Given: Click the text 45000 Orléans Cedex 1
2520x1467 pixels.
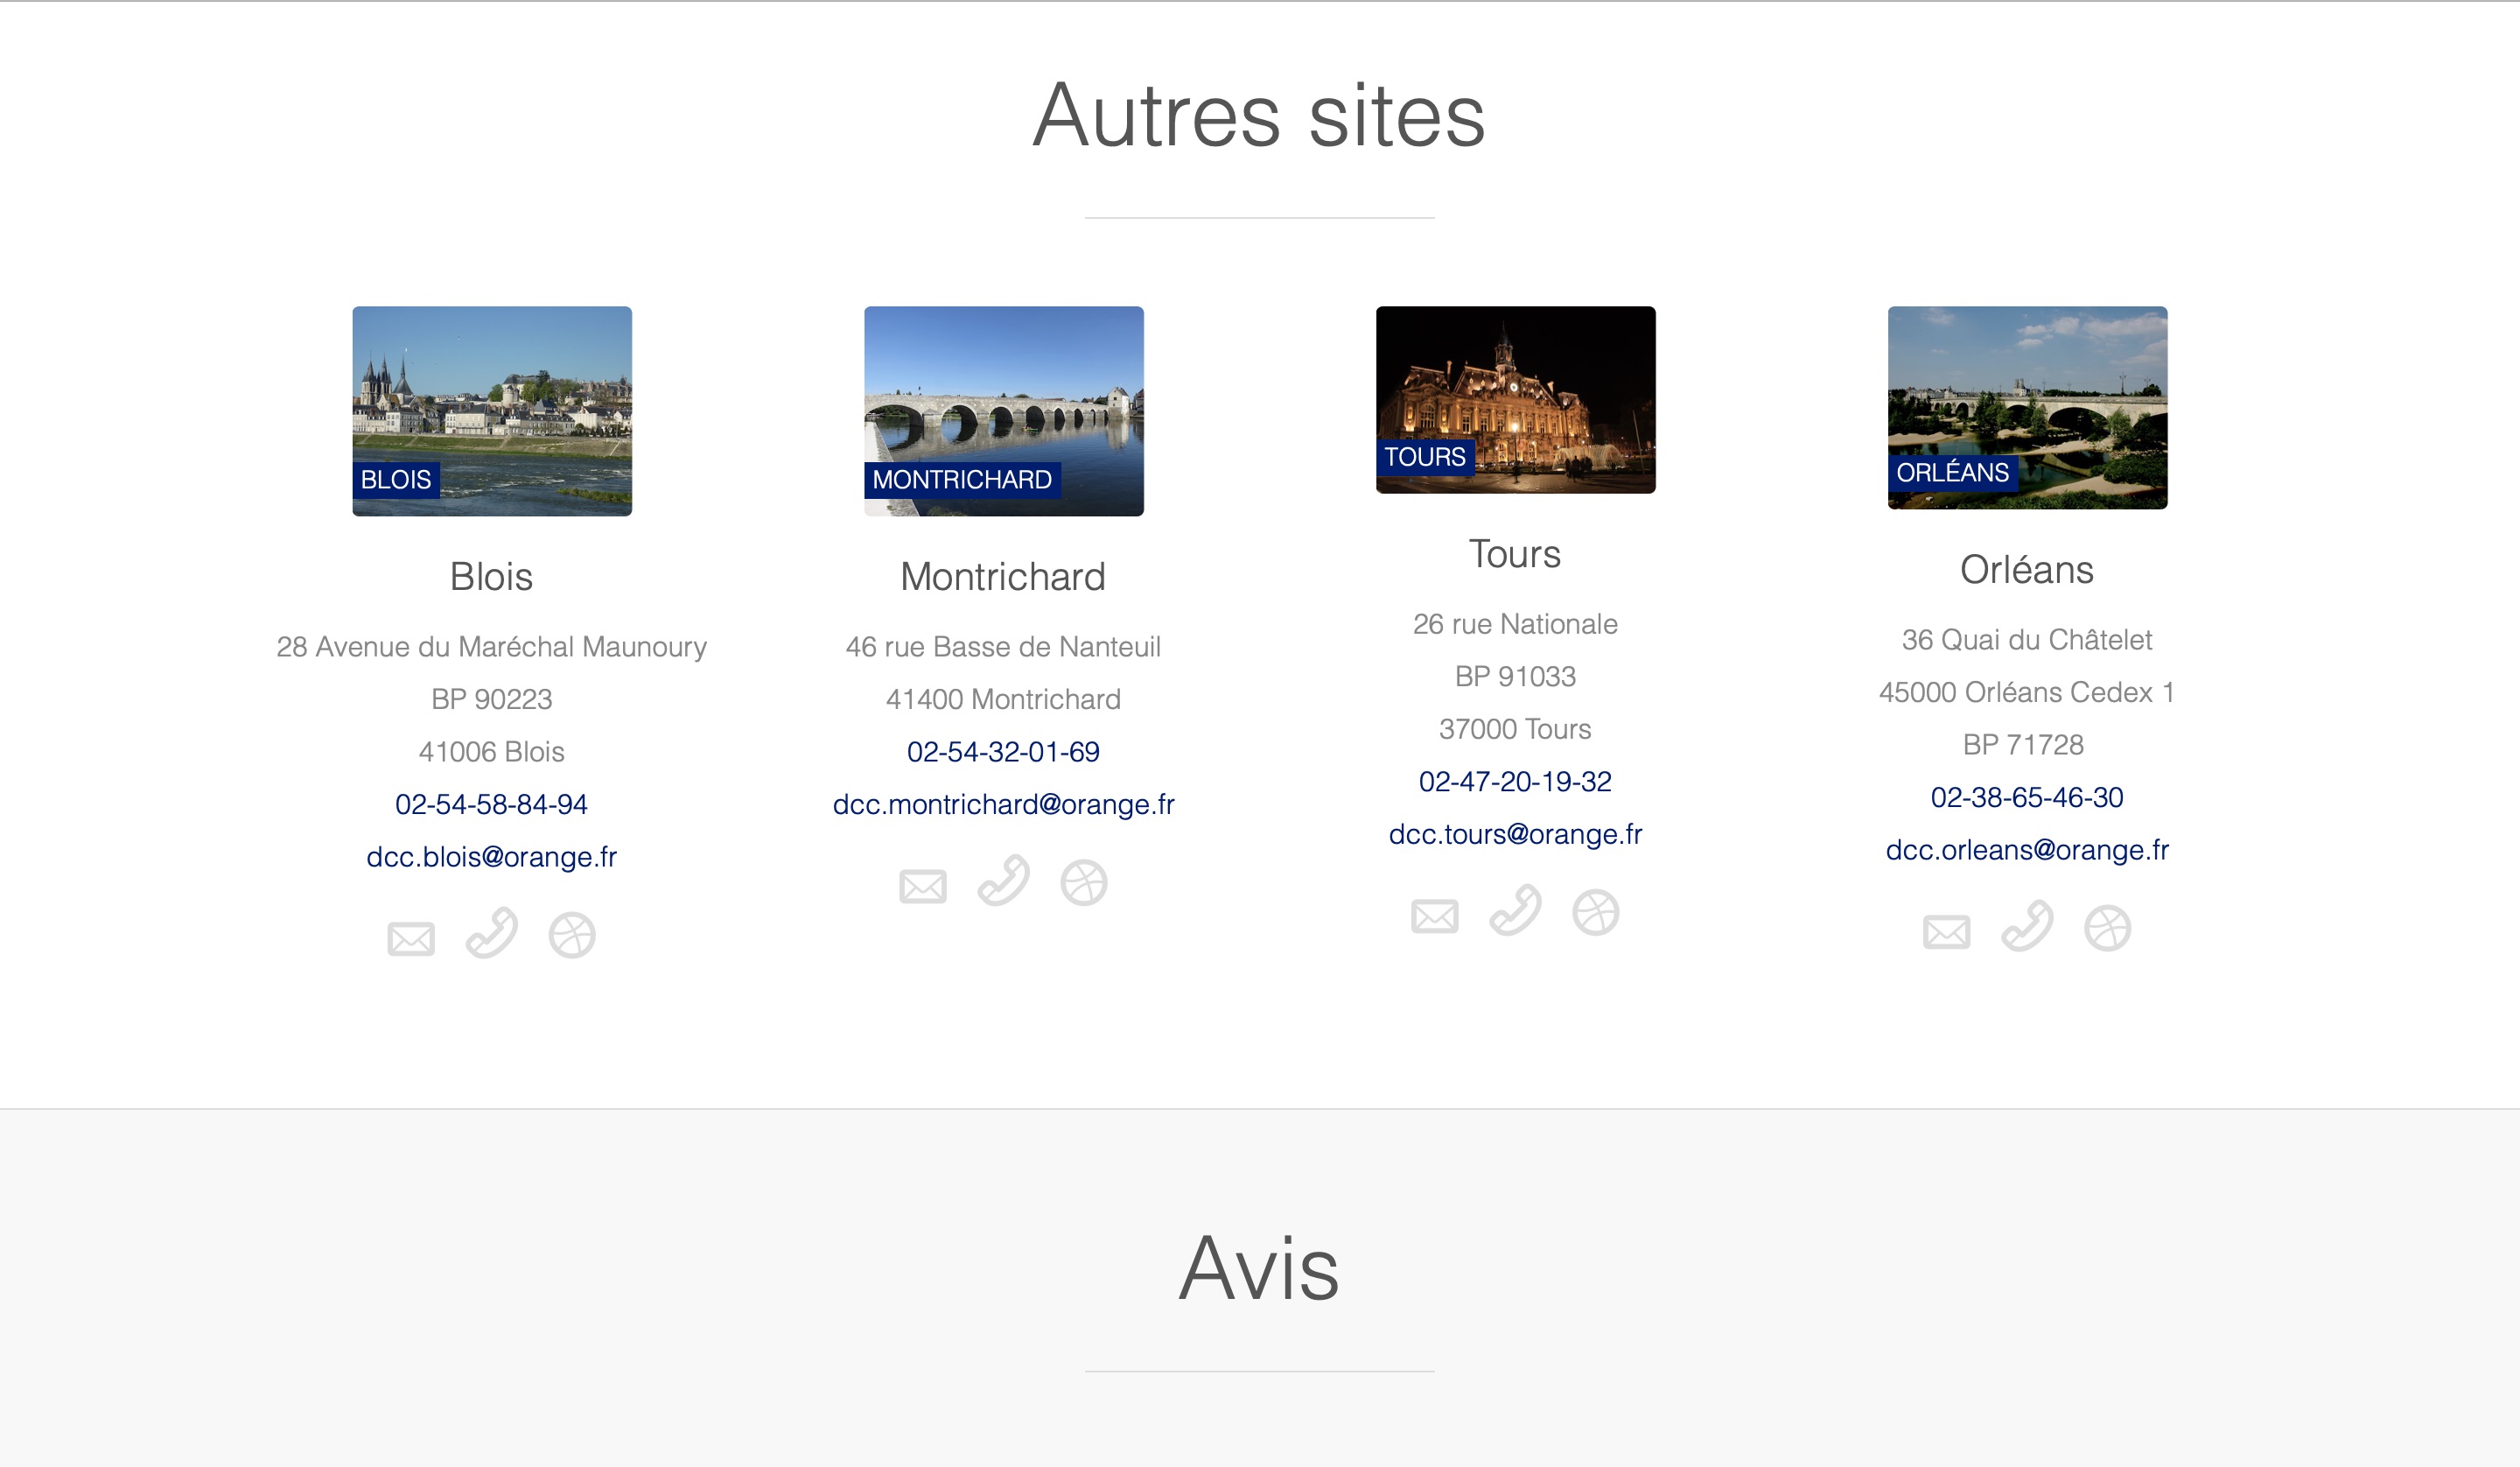Looking at the screenshot, I should tap(2028, 692).
